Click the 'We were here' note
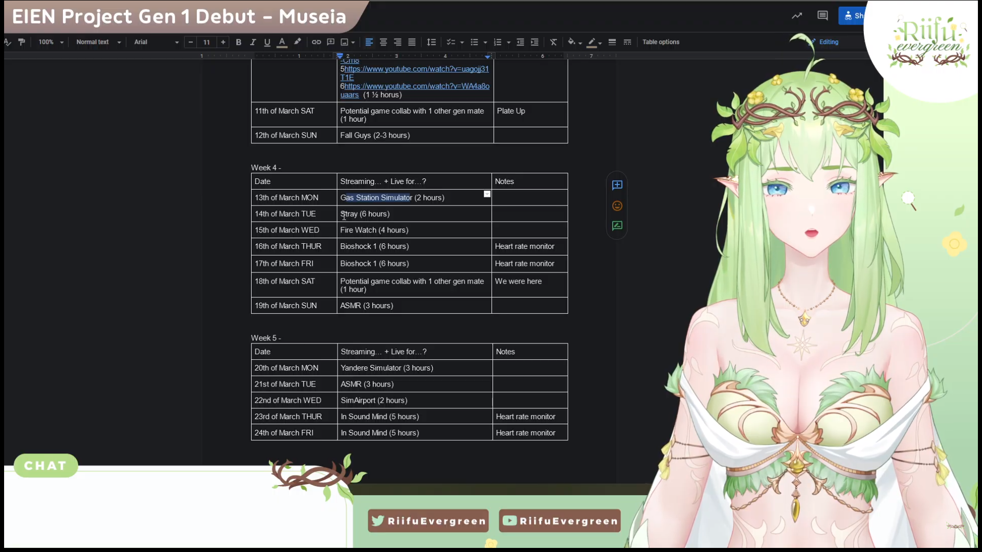The image size is (982, 552). tap(518, 281)
